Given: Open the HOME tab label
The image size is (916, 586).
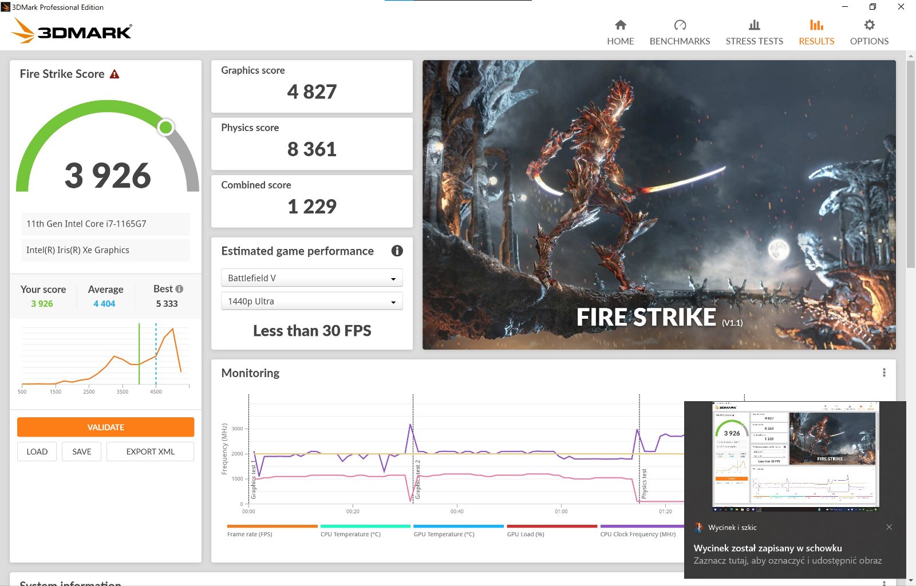Looking at the screenshot, I should click(x=621, y=41).
